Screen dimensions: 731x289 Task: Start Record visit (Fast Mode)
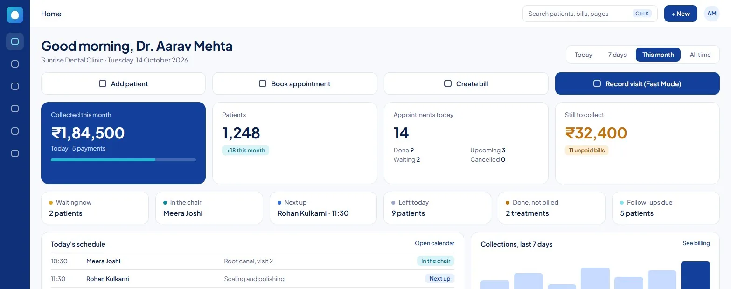click(637, 83)
